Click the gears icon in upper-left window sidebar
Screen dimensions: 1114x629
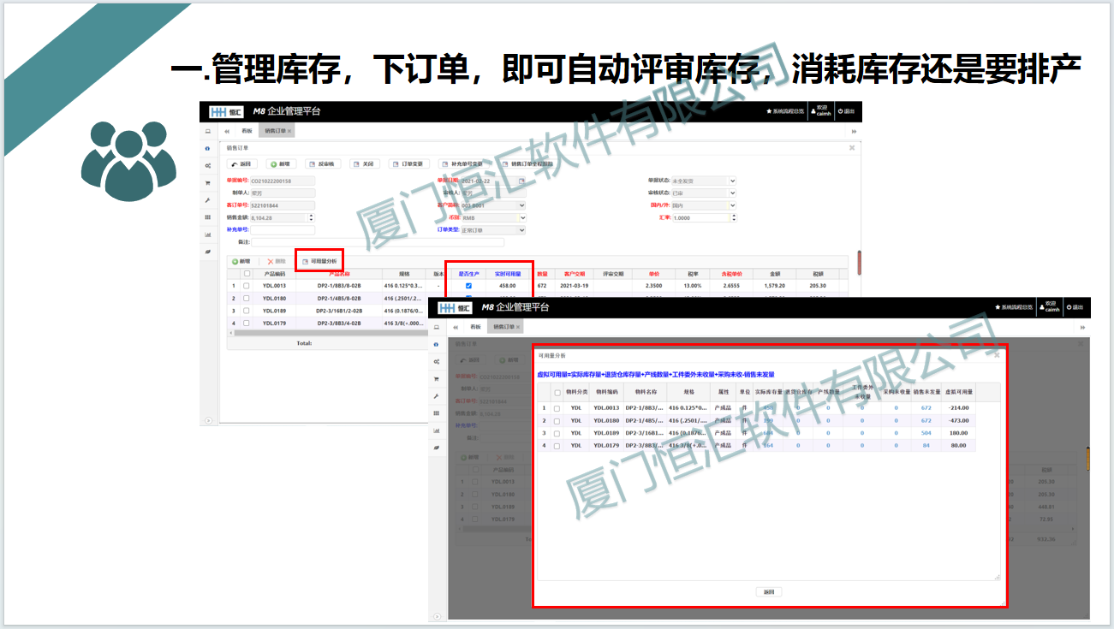[208, 165]
